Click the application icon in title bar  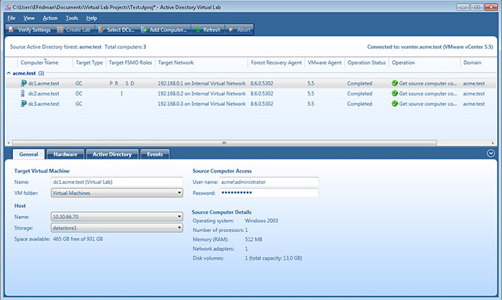(x=8, y=7)
